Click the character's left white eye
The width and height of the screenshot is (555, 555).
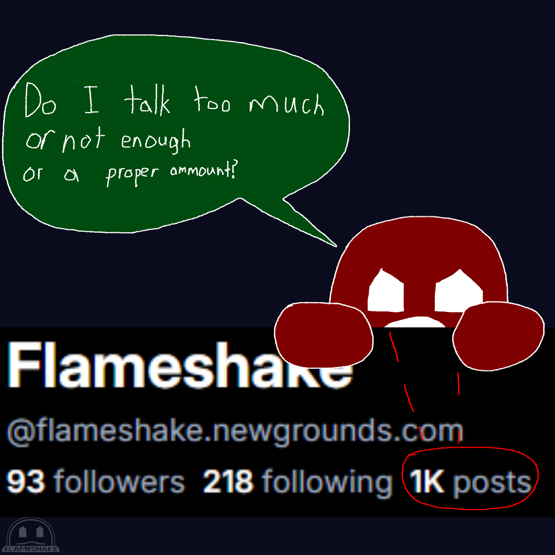click(x=386, y=292)
